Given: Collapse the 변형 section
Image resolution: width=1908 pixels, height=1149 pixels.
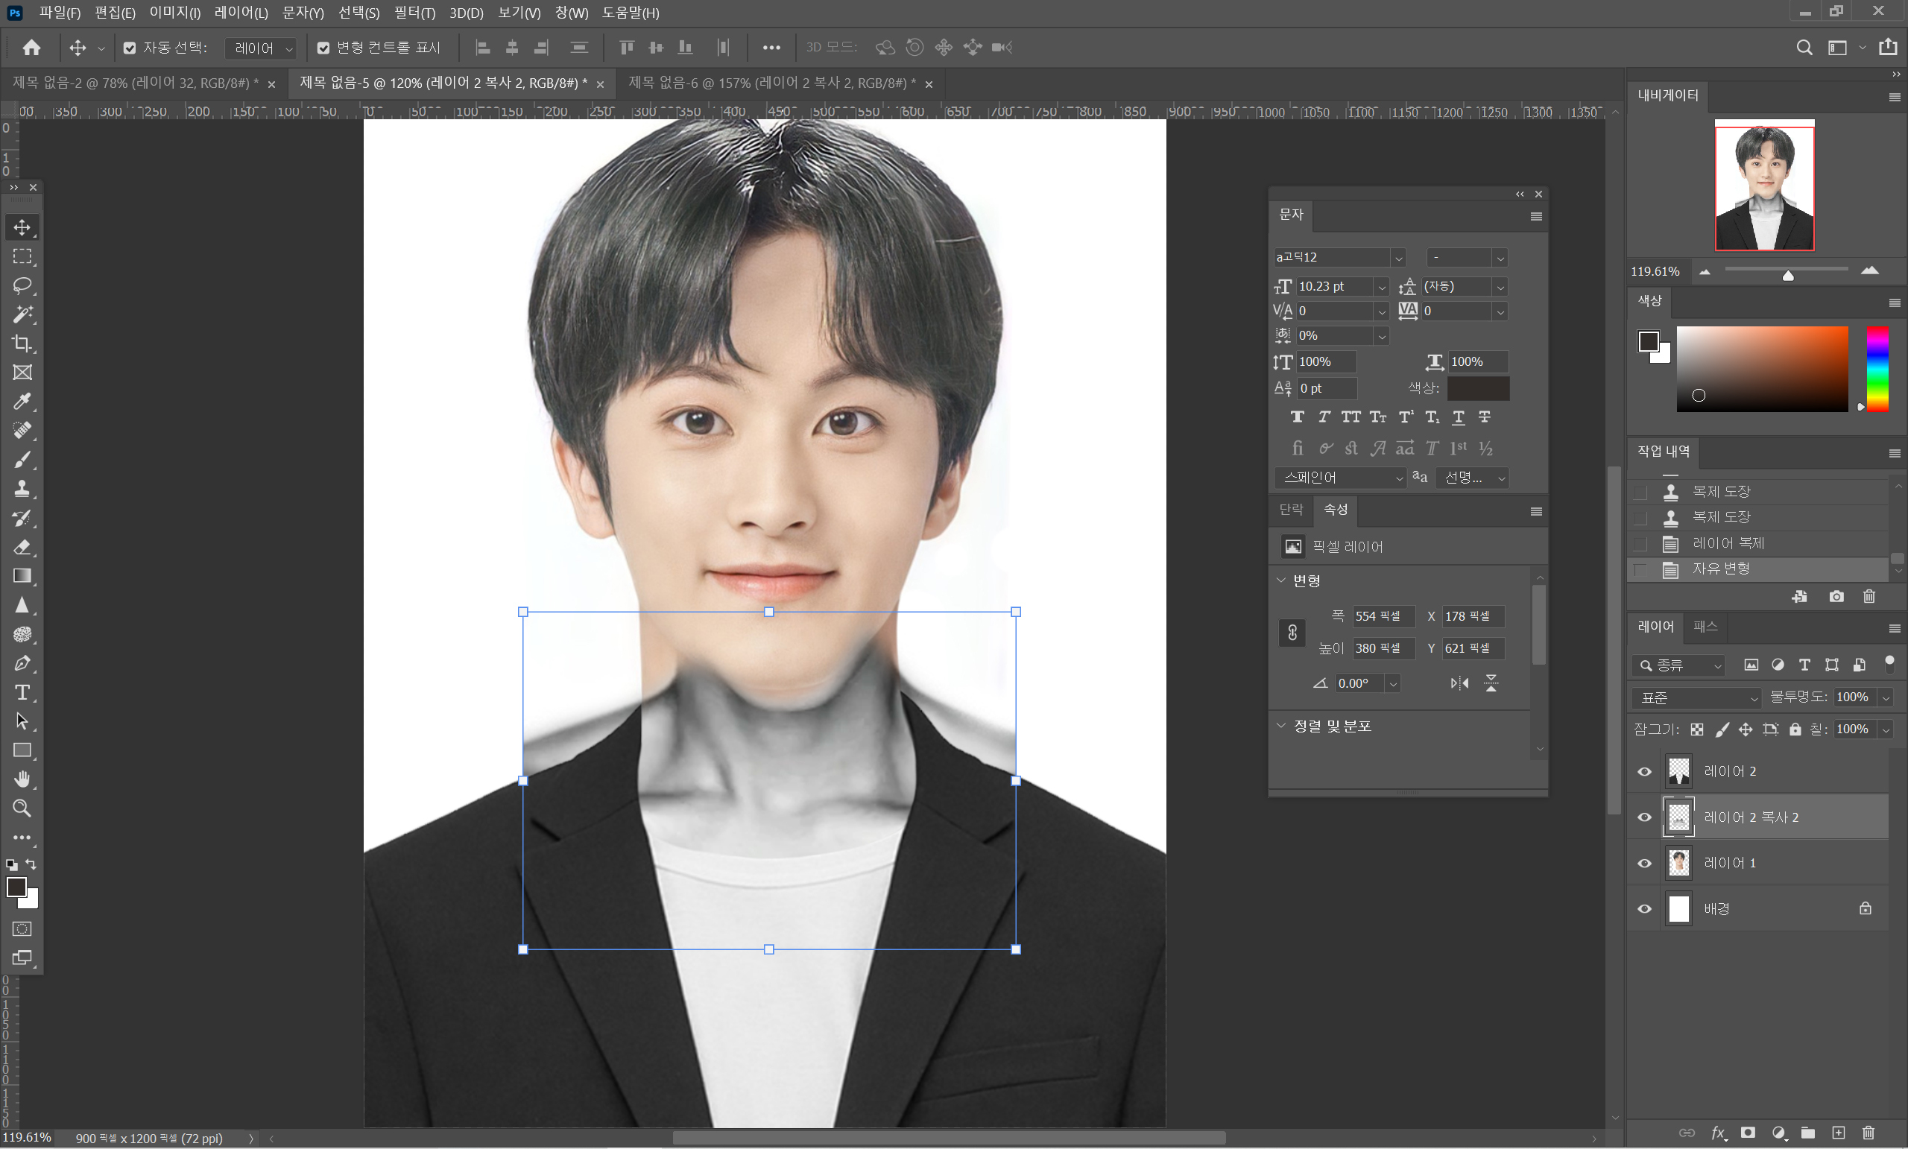Looking at the screenshot, I should click(x=1280, y=580).
